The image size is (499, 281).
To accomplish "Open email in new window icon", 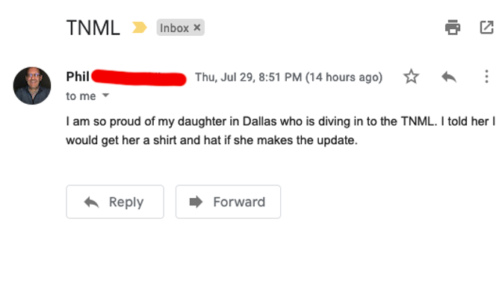I will (x=486, y=28).
